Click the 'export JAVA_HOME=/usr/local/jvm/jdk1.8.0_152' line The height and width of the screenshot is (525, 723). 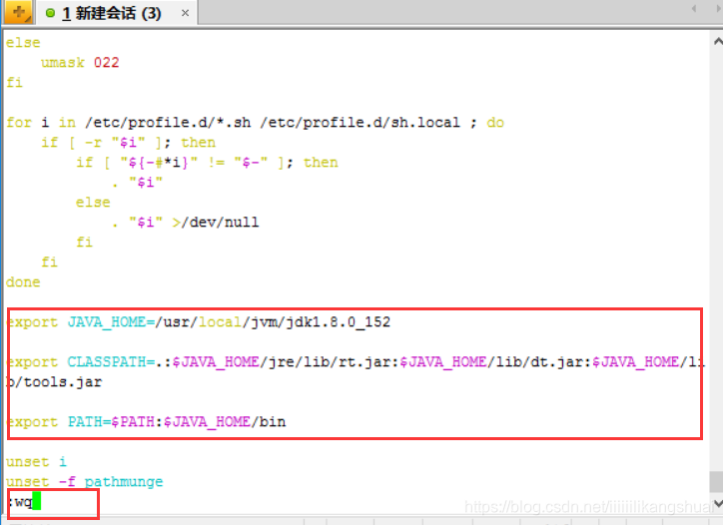(x=199, y=321)
